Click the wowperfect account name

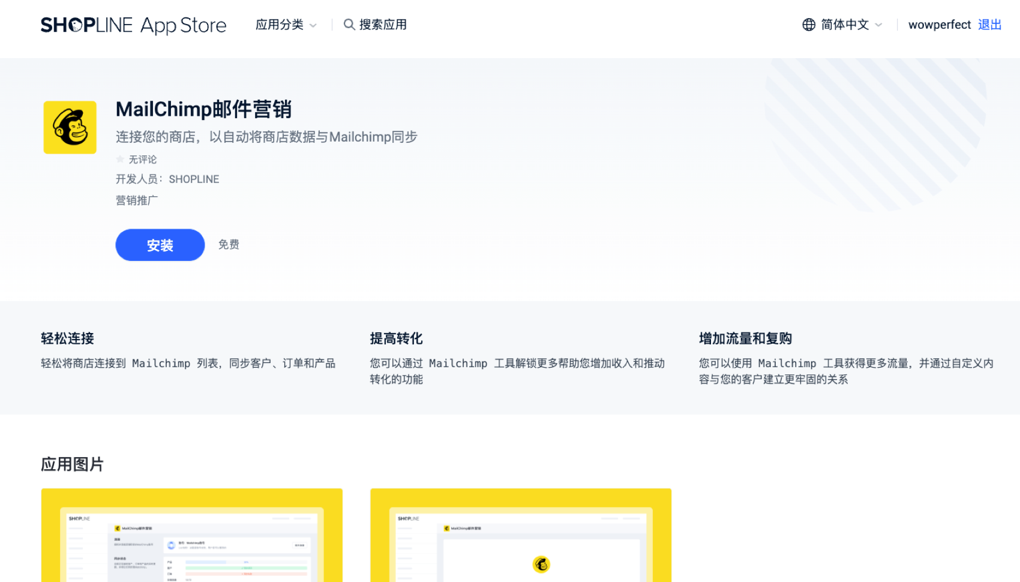(940, 25)
